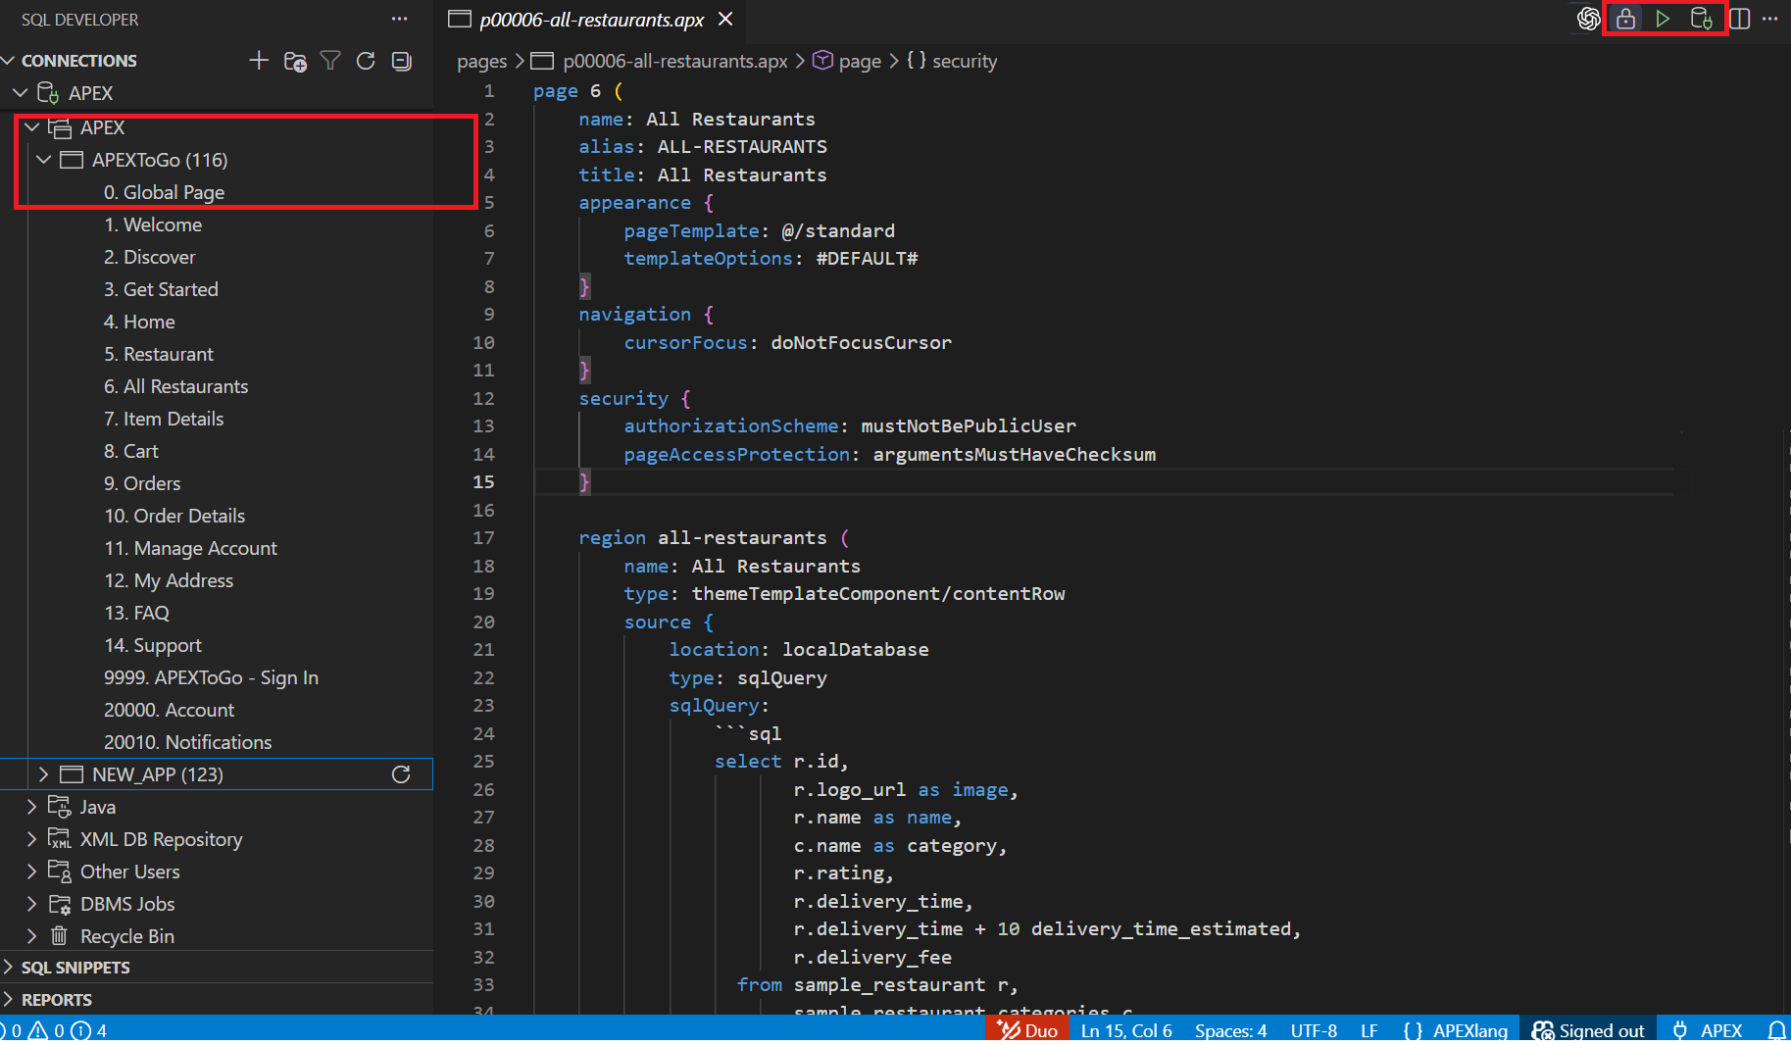Click Ln 15, Col 6 cursor position
The height and width of the screenshot is (1046, 1791).
pos(1126,1030)
